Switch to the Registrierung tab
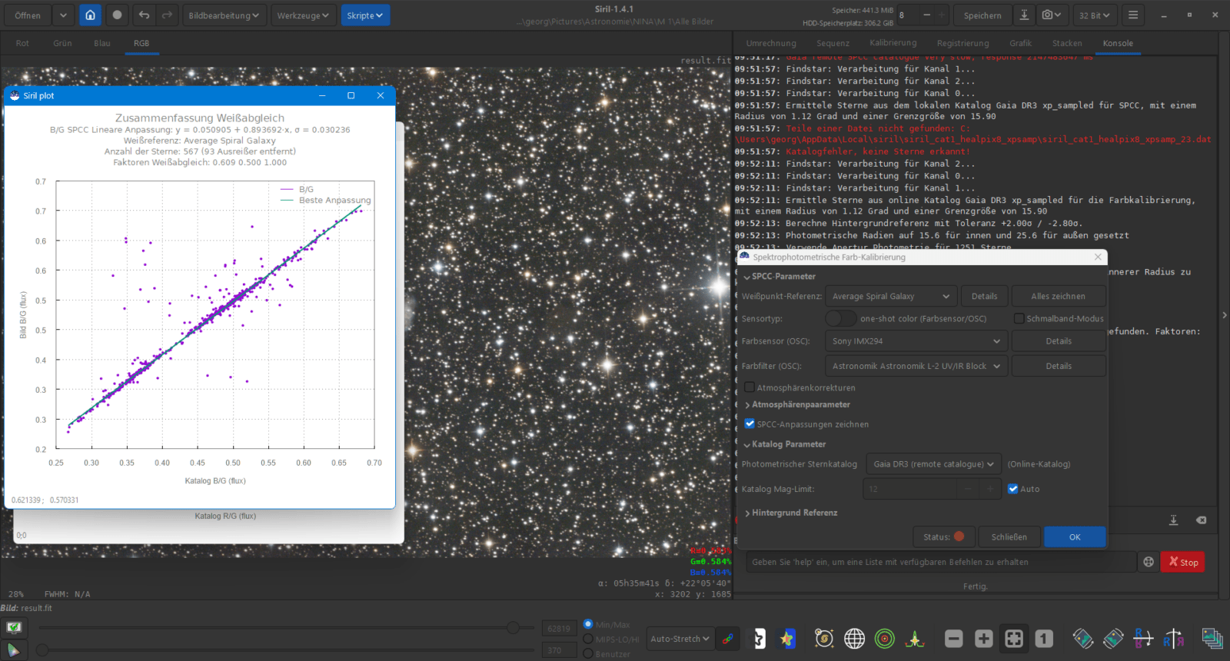 962,44
